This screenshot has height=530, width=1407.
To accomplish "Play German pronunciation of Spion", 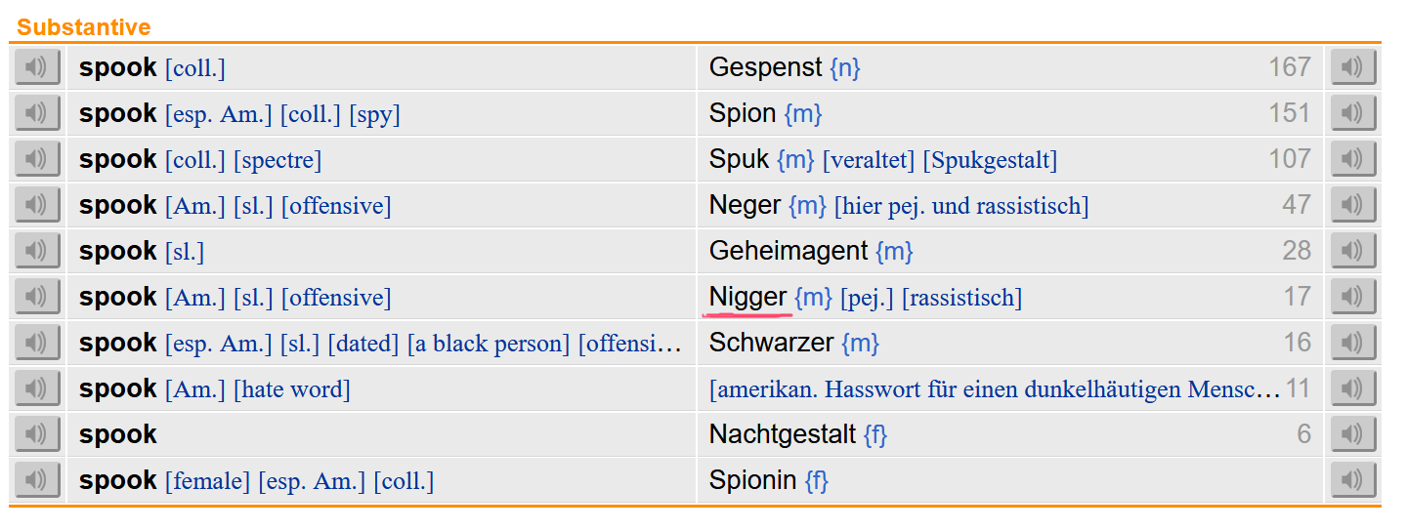I will [1353, 113].
